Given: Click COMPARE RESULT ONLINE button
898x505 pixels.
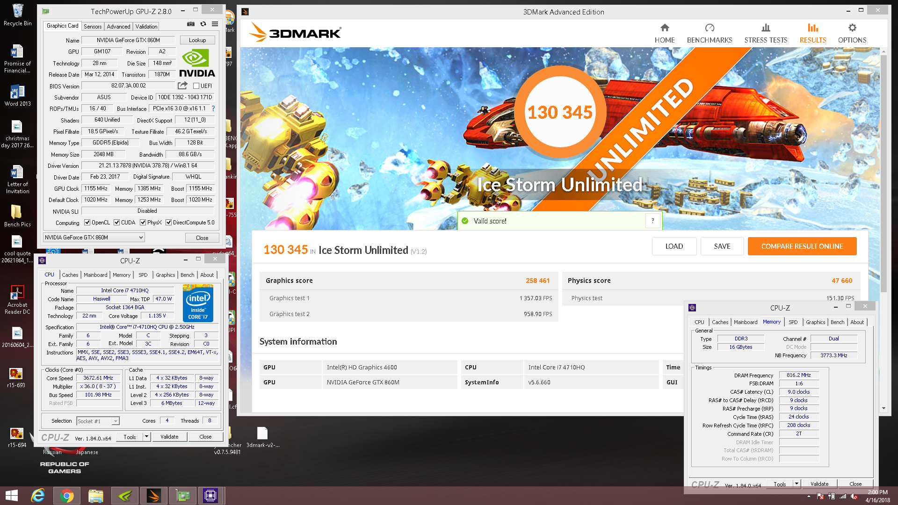Looking at the screenshot, I should point(802,246).
